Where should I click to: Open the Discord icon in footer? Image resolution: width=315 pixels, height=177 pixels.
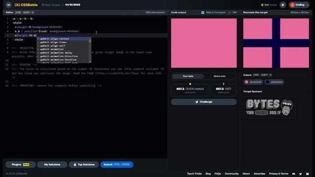pos(293,174)
